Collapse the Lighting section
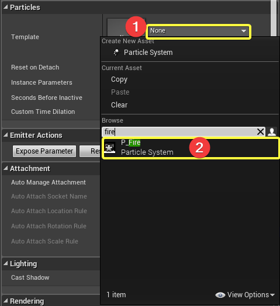 (6, 263)
